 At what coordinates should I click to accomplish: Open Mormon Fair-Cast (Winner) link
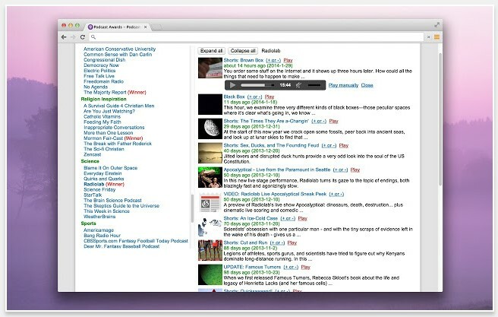pyautogui.click(x=113, y=138)
